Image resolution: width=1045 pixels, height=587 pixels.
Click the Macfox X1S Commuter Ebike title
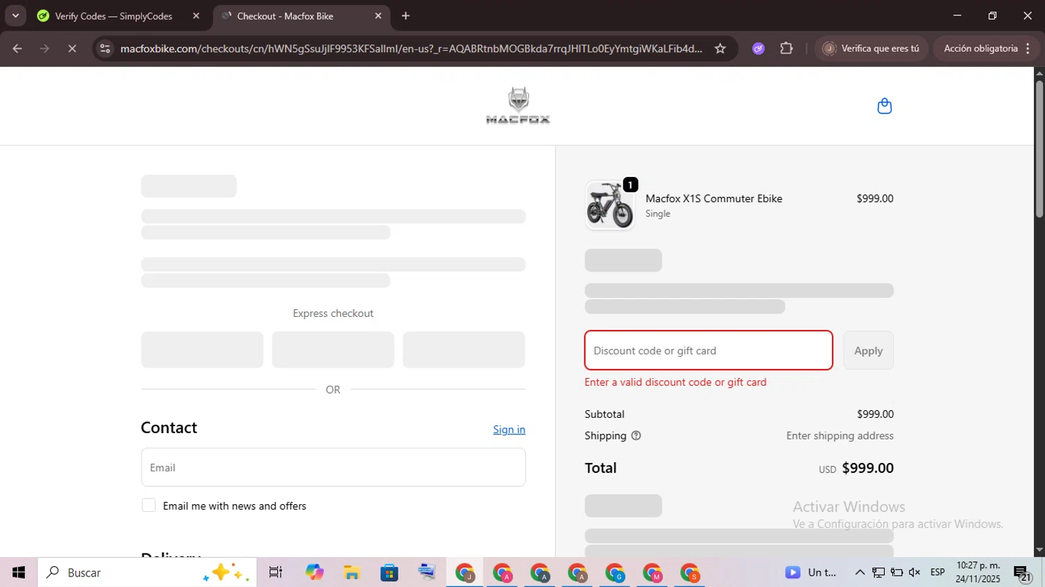click(714, 198)
